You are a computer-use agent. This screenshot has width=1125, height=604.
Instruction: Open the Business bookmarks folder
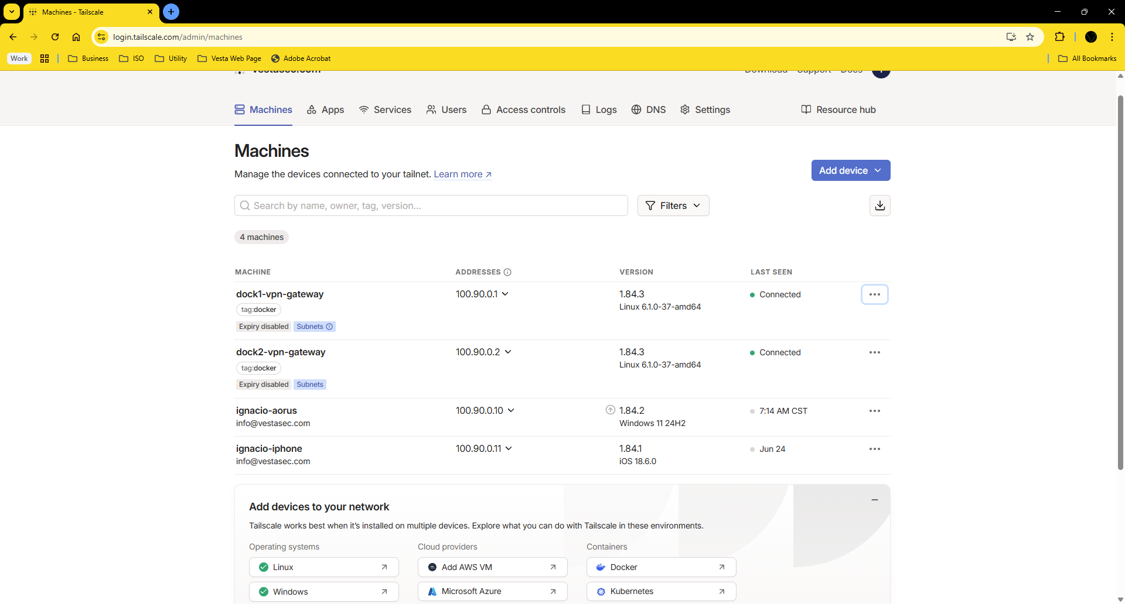88,59
